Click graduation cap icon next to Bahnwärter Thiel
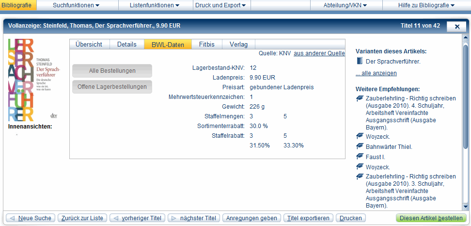471x226 pixels. (x=360, y=146)
